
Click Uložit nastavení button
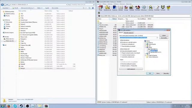(x=131, y=69)
